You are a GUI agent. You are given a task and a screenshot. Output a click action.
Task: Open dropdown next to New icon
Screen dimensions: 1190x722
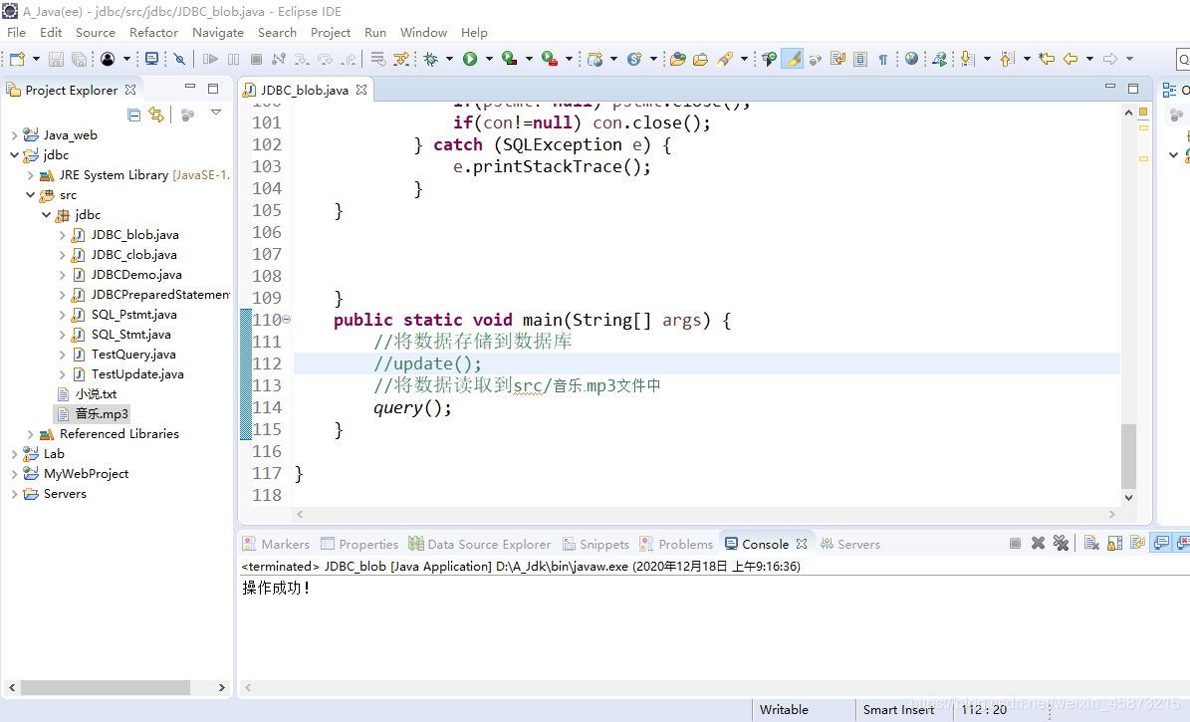(x=35, y=59)
